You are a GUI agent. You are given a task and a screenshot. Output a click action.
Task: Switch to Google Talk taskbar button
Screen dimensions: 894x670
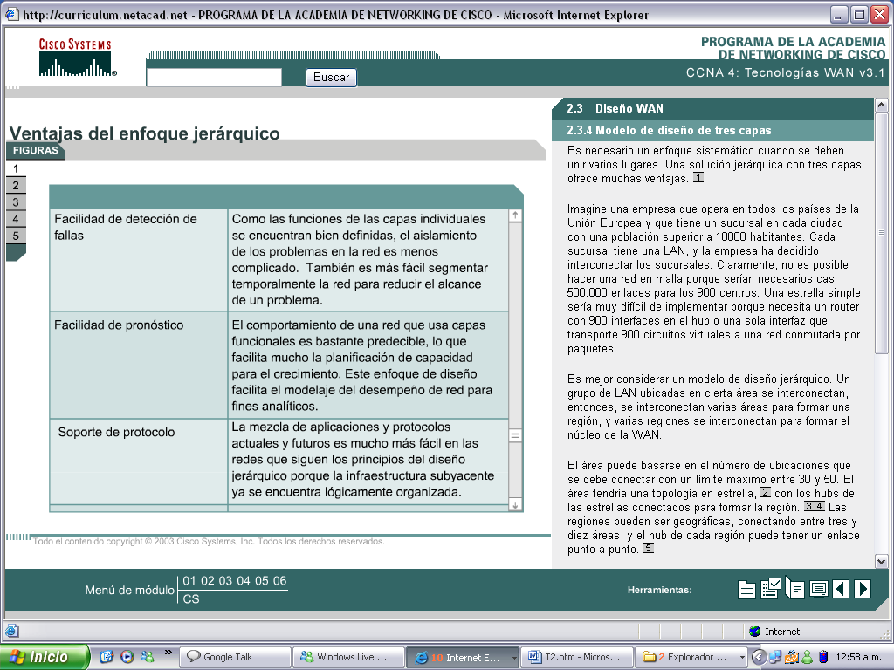tap(235, 657)
